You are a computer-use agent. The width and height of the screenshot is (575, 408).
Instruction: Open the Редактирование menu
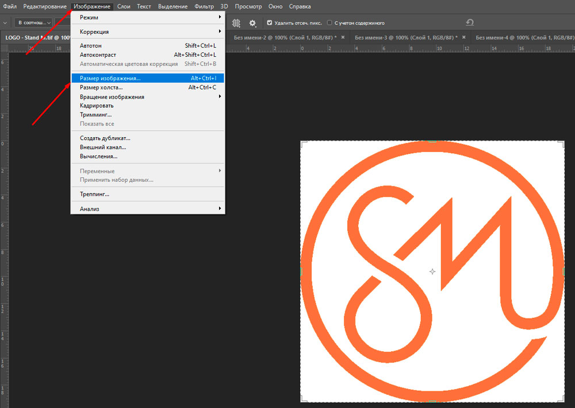point(45,6)
